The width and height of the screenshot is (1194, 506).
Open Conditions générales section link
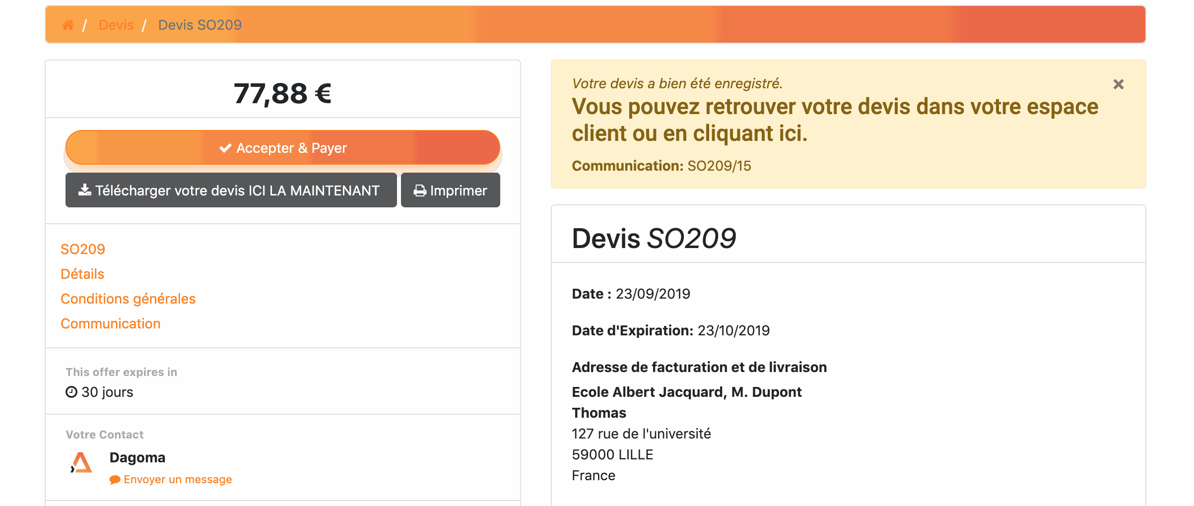pyautogui.click(x=128, y=299)
